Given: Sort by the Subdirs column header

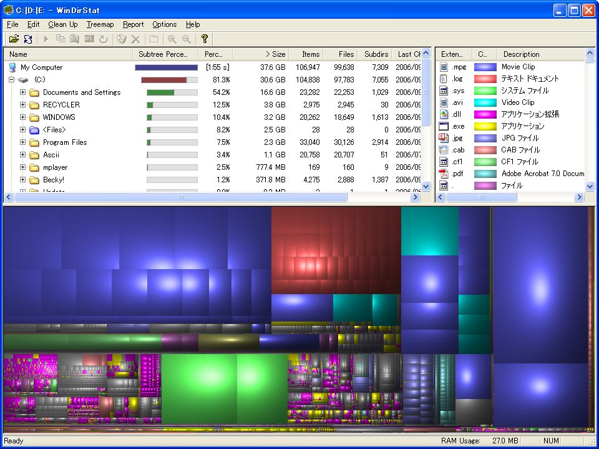Looking at the screenshot, I should (x=375, y=54).
